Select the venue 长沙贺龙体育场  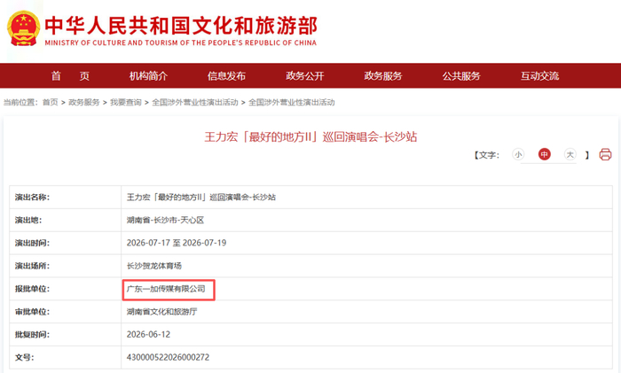point(154,266)
